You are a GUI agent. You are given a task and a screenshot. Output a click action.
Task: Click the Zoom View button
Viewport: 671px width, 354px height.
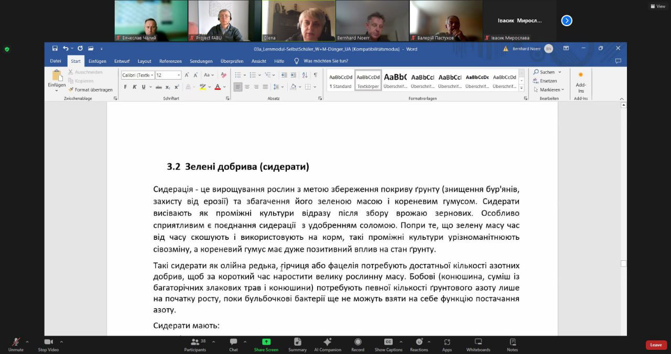(x=657, y=6)
